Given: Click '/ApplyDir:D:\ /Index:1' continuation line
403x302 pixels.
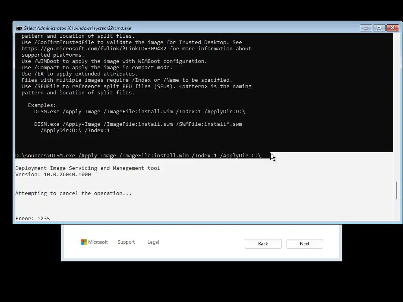Looking at the screenshot, I should click(x=75, y=131).
